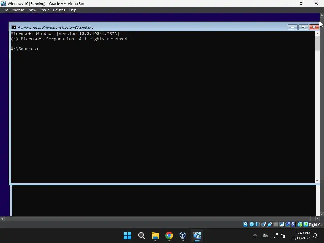The image size is (324, 243).
Task: Open the Devices menu
Action: (x=59, y=10)
